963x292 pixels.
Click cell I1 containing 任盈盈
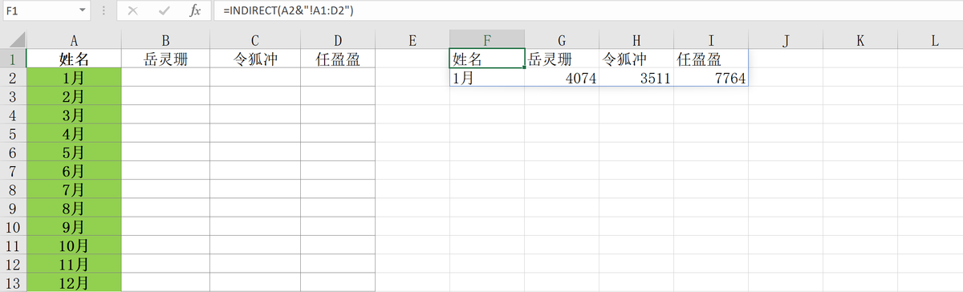coord(711,59)
